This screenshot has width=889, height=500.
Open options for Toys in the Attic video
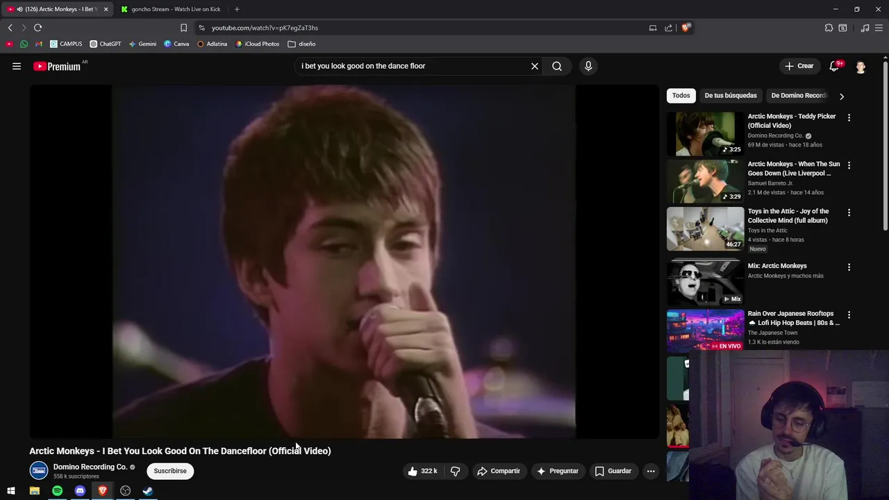tap(849, 212)
